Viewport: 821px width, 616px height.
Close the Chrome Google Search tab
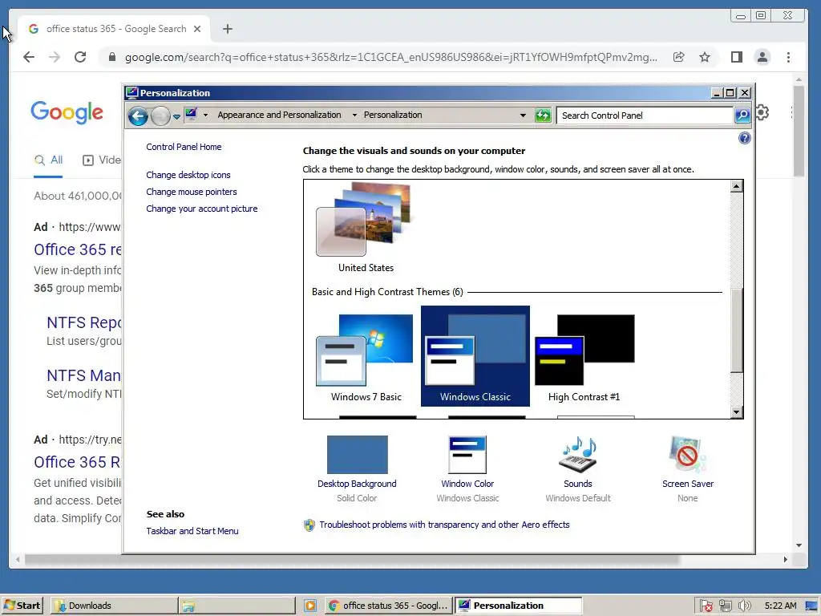(197, 29)
